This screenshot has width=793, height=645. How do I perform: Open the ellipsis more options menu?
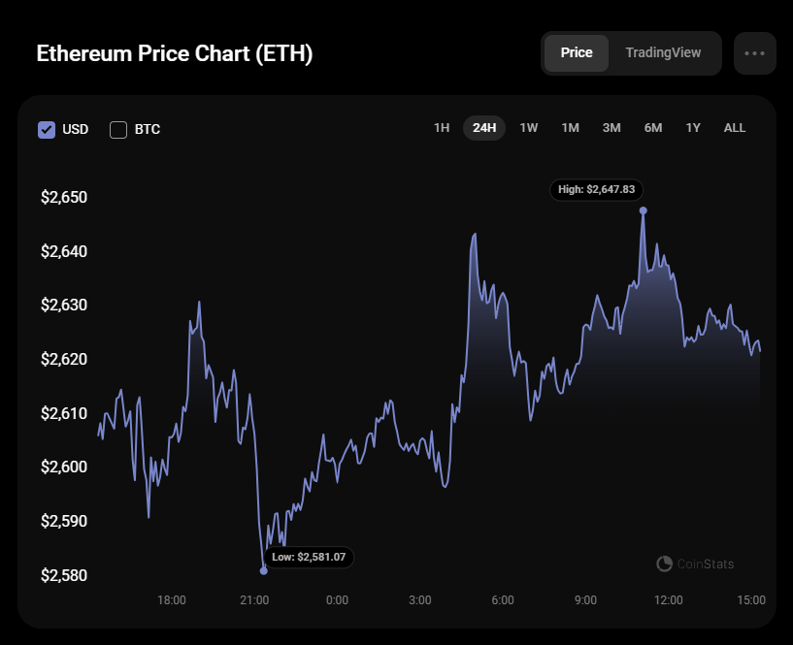pyautogui.click(x=754, y=53)
